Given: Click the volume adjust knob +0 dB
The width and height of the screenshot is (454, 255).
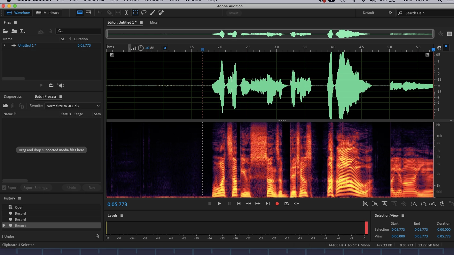Looking at the screenshot, I should point(141,48).
